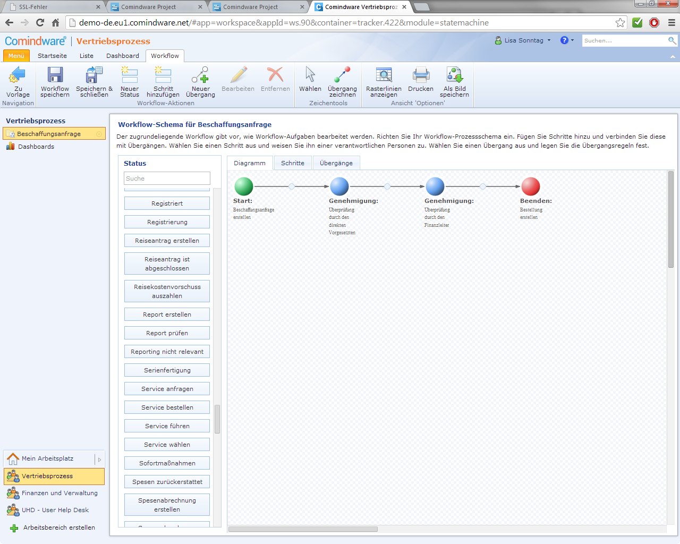
Task: Click Reporting nicht relevant status
Action: (x=167, y=352)
